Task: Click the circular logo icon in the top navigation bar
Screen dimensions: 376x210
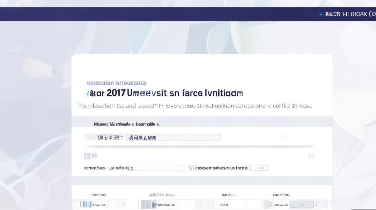Action: point(320,13)
